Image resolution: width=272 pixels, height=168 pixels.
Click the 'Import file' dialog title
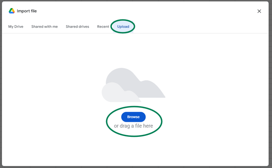pos(27,11)
